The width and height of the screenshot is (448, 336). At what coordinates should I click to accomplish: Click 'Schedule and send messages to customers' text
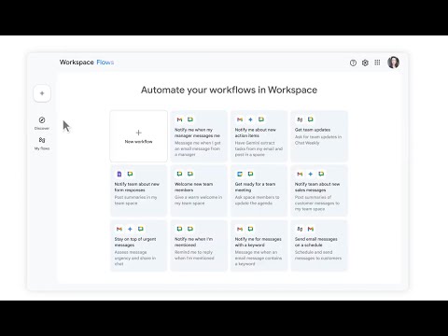click(318, 255)
